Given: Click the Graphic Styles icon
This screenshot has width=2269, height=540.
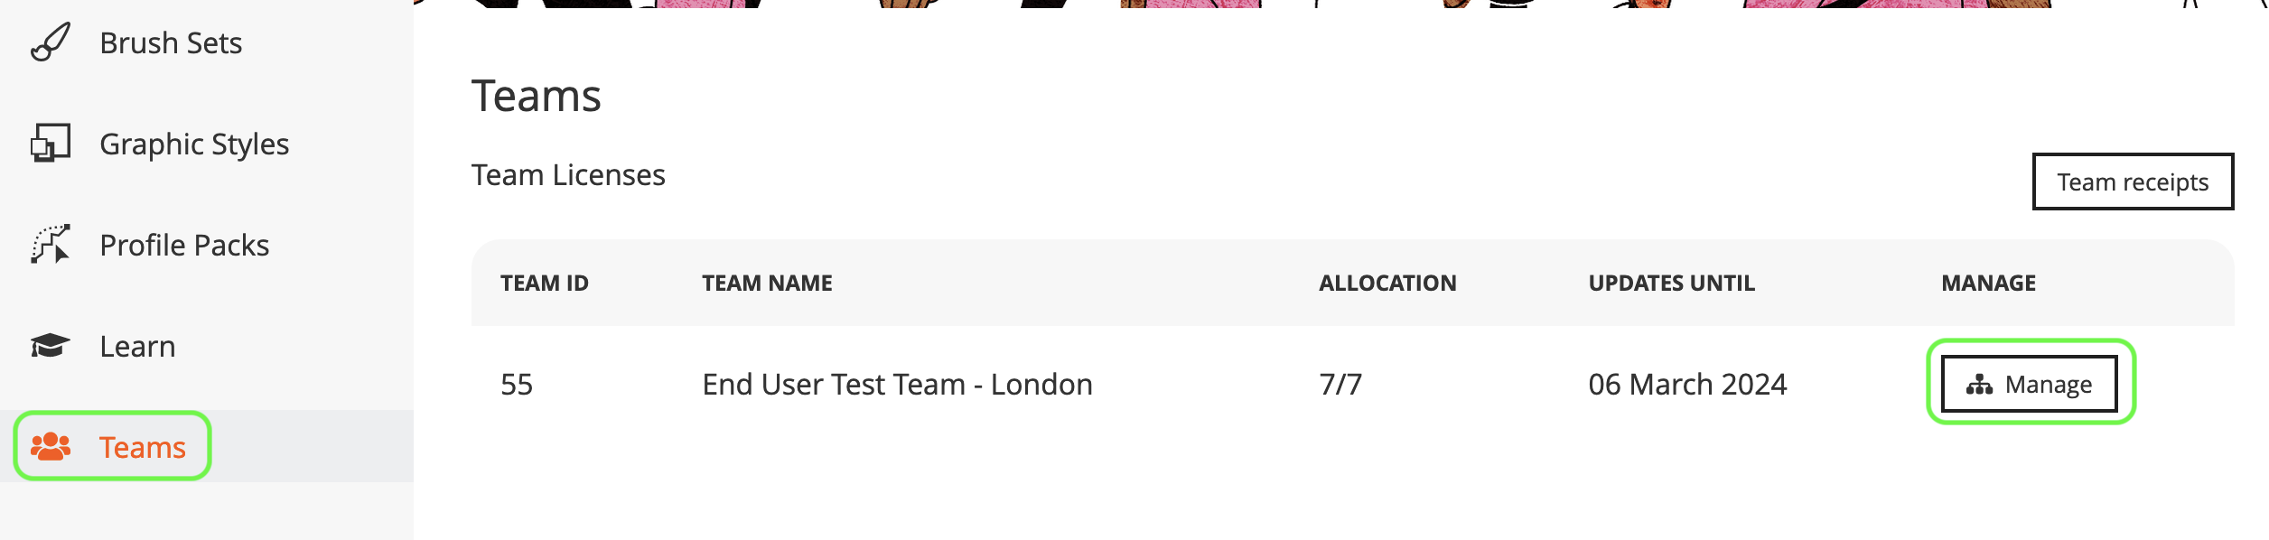Looking at the screenshot, I should [x=51, y=144].
